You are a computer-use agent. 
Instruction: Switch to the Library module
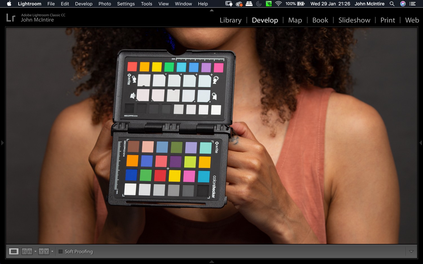tap(230, 20)
